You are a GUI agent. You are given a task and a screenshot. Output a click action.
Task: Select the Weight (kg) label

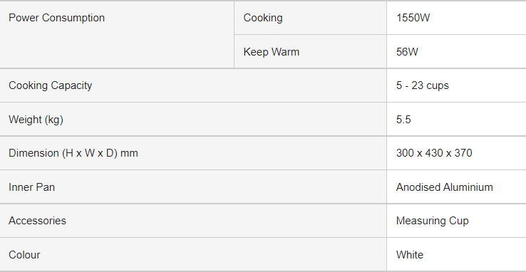click(x=36, y=120)
